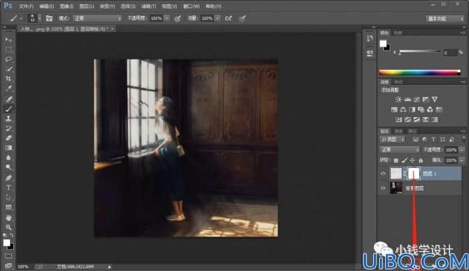Open the Help menu
Image resolution: width=469 pixels, height=271 pixels.
(x=214, y=6)
